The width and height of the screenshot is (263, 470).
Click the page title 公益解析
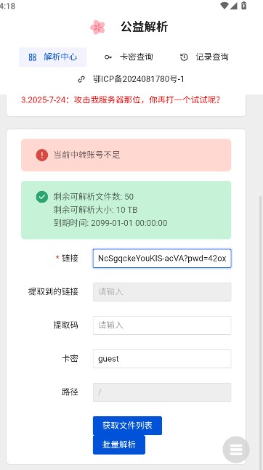(x=145, y=27)
